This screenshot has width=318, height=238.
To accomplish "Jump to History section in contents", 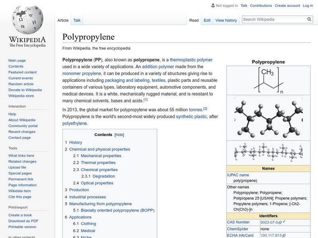I will tap(76, 142).
